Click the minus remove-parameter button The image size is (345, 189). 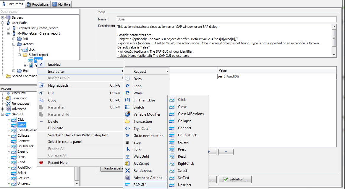coord(226,152)
